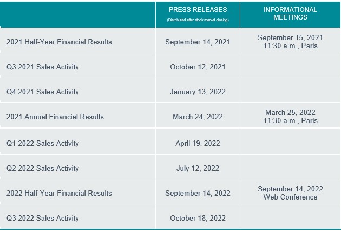Select the October 12, 2021 date cell
Image resolution: width=341 pixels, height=231 pixels.
click(198, 67)
